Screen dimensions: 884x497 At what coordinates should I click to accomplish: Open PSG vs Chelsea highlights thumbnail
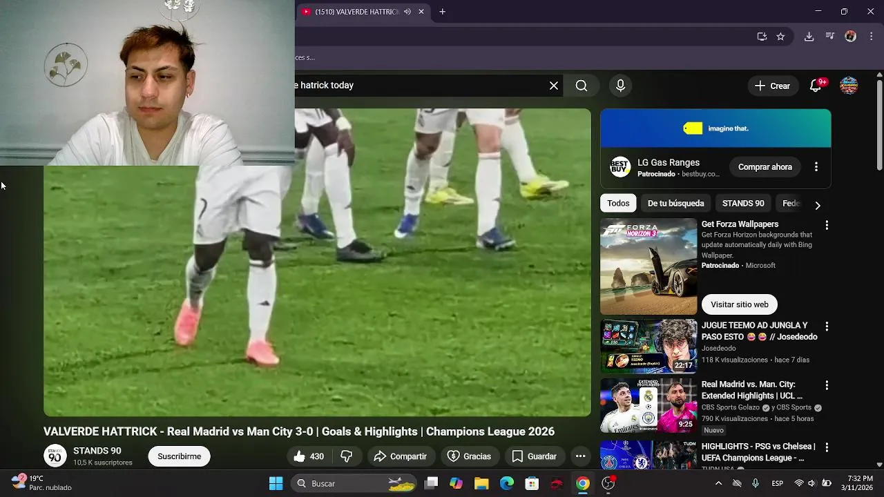648,455
